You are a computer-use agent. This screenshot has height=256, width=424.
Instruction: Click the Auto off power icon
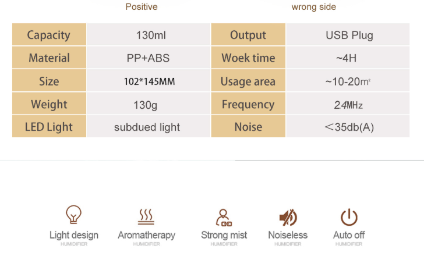[x=349, y=217]
